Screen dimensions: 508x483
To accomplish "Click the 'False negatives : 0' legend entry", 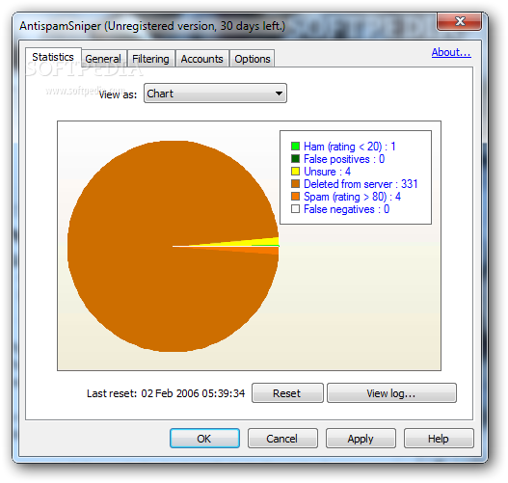I will pos(346,209).
